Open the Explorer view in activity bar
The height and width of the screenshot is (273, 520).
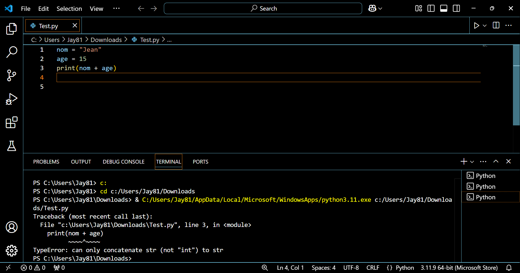(11, 29)
